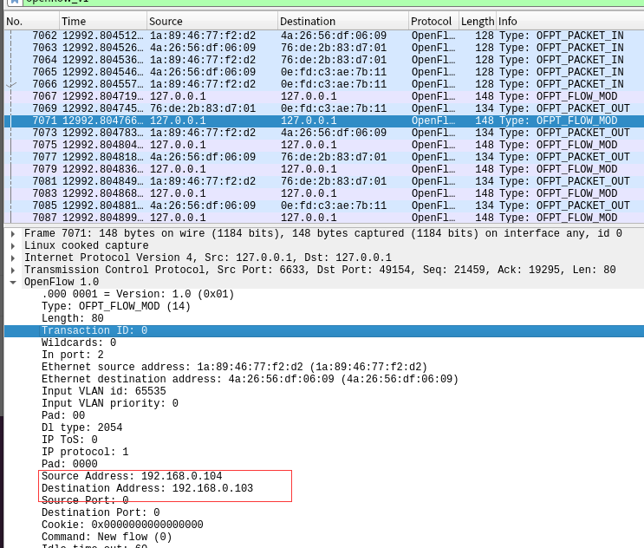The image size is (644, 548).
Task: Select packet 7083 row
Action: pos(324,193)
